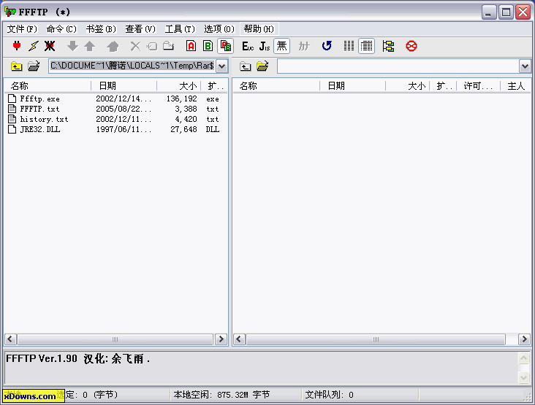Sort remote files by 大小 column
This screenshot has height=405, width=535.
tap(407, 86)
